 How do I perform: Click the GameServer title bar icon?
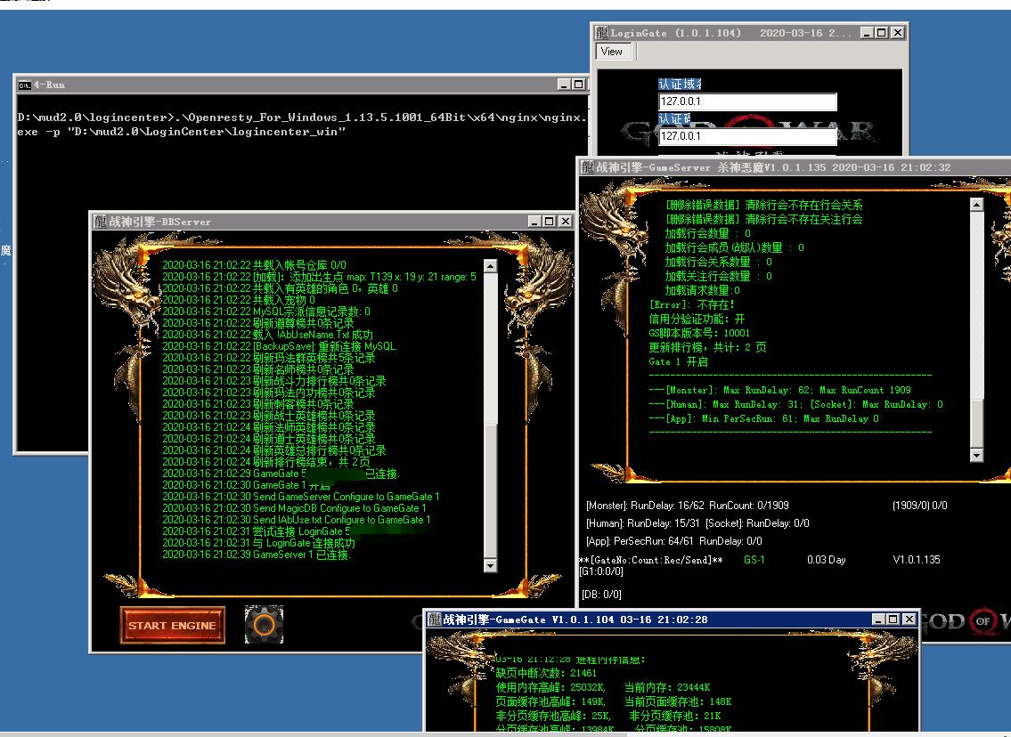pos(587,166)
